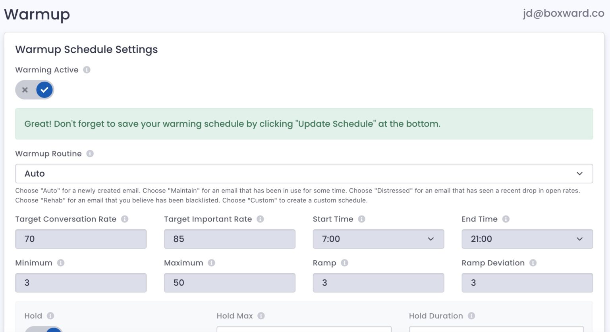The image size is (610, 332).
Task: Click info icon next to Hold Duration
Action: (471, 316)
